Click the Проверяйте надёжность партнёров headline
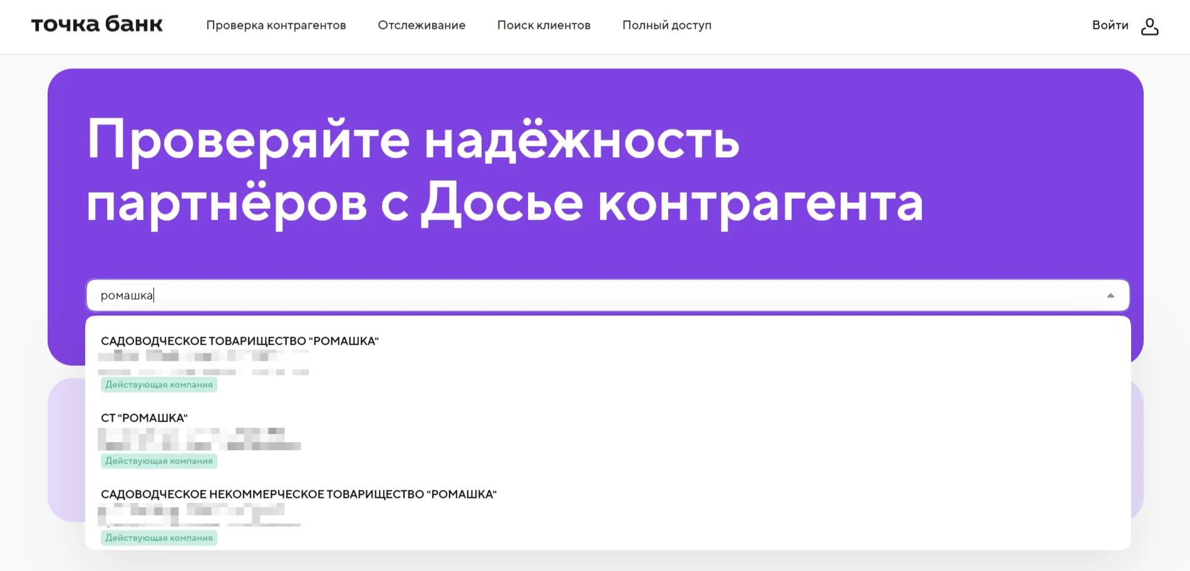 coord(504,170)
